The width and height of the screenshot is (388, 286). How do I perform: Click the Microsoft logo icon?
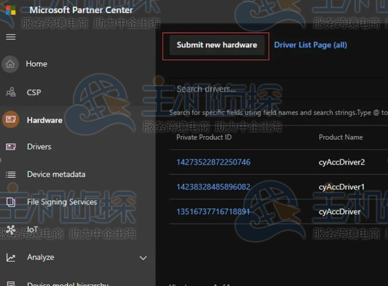pyautogui.click(x=11, y=10)
